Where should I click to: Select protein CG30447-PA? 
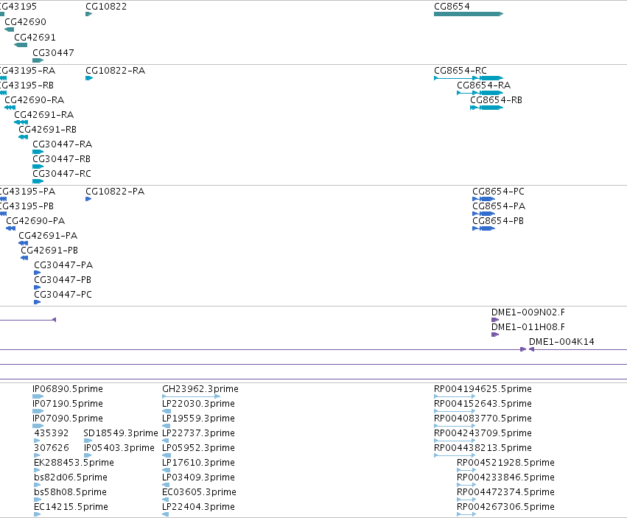pos(37,273)
